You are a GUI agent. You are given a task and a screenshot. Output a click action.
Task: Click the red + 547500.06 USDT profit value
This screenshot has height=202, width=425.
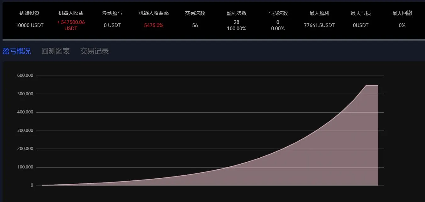click(71, 25)
